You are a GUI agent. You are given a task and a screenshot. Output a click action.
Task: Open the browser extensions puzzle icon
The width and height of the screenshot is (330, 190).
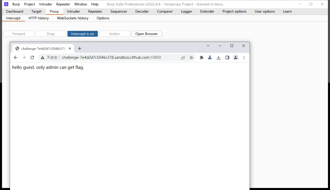point(202,57)
